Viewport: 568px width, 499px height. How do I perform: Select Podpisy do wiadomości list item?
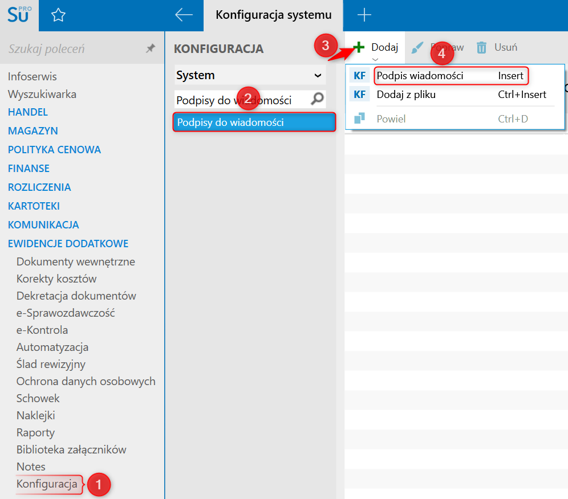coord(254,122)
